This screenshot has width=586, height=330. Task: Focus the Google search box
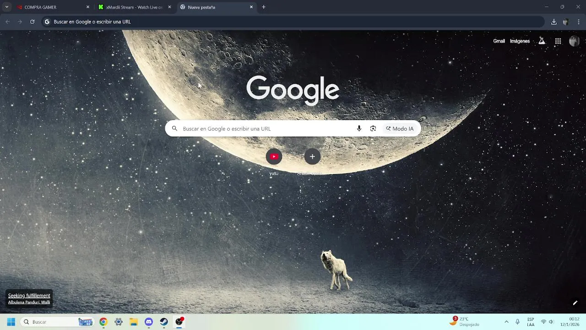tap(293, 129)
